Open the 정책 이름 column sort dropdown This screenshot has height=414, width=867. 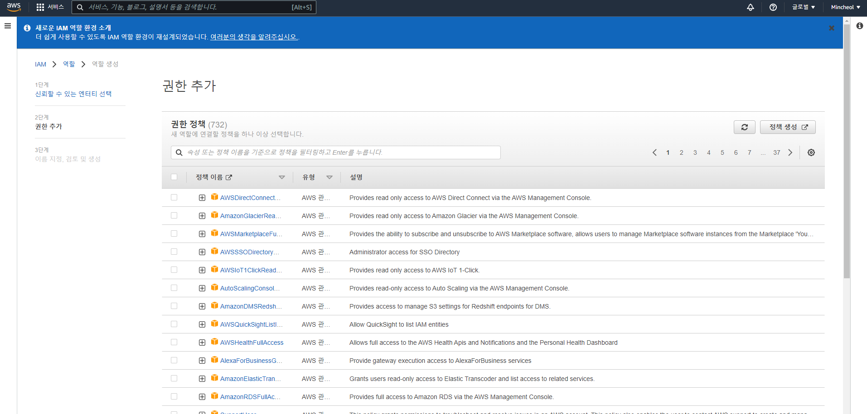(x=282, y=177)
